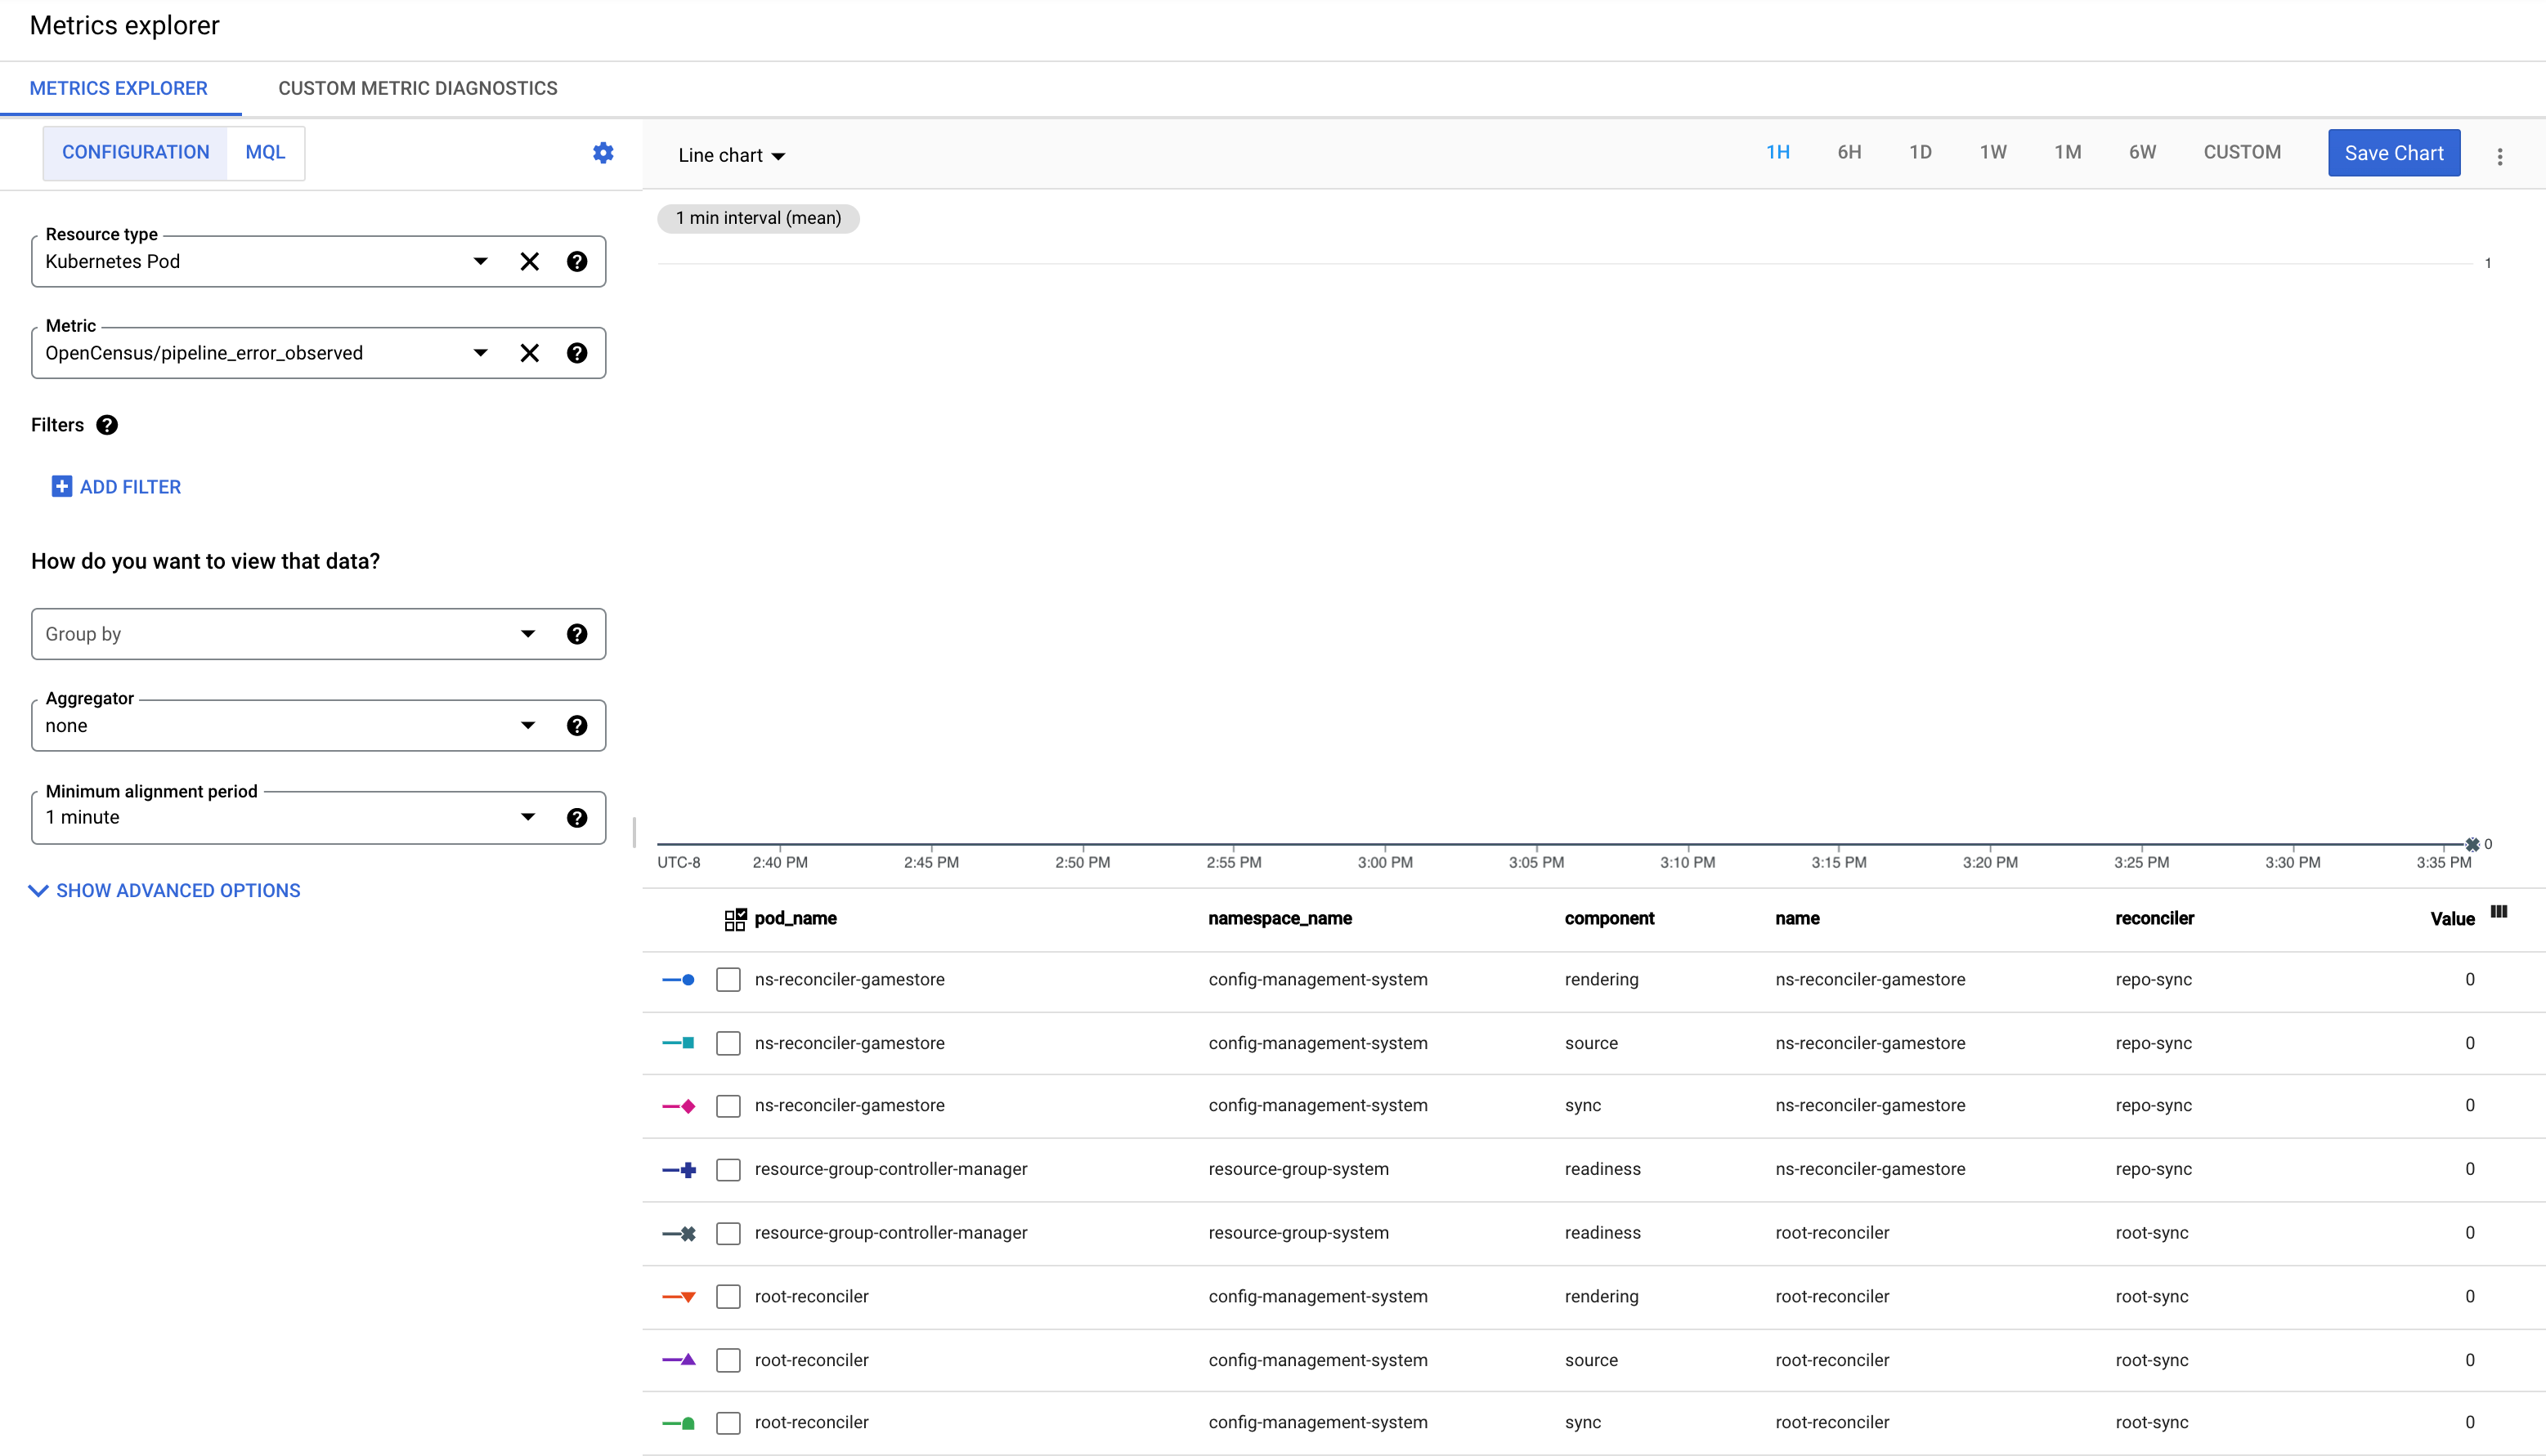Screen dimensions: 2546x1456
Task: Click the help icon next to Filters
Action: (105, 425)
